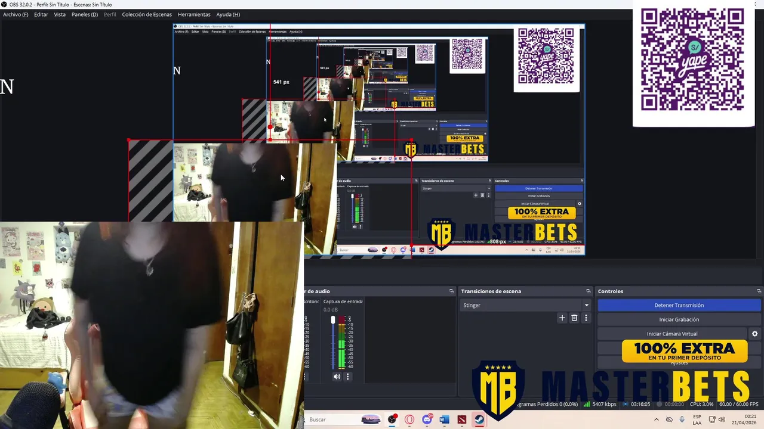Open the Editar menu

(41, 14)
